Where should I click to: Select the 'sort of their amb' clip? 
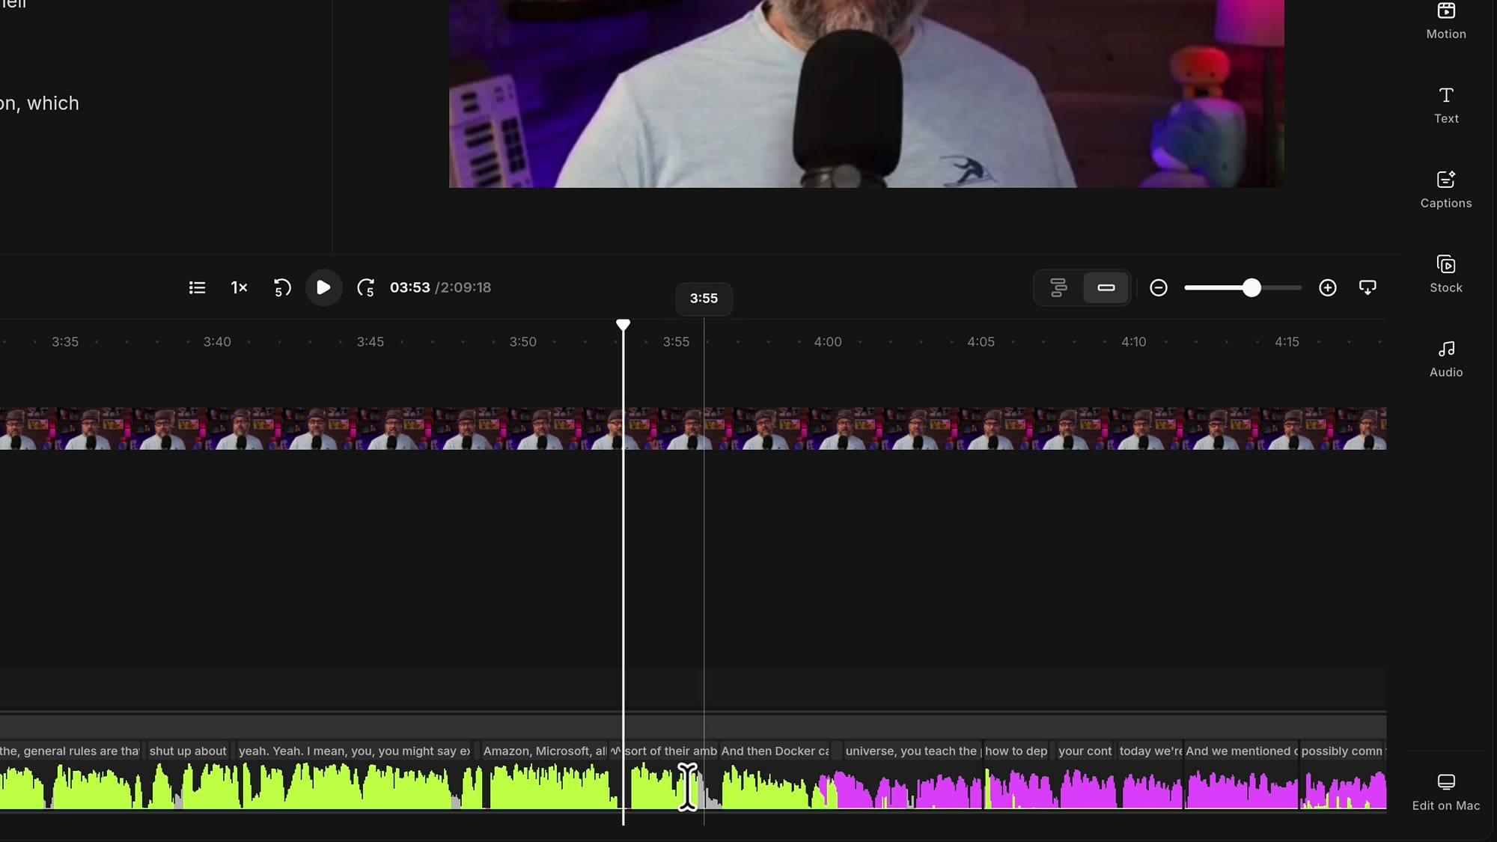(671, 751)
